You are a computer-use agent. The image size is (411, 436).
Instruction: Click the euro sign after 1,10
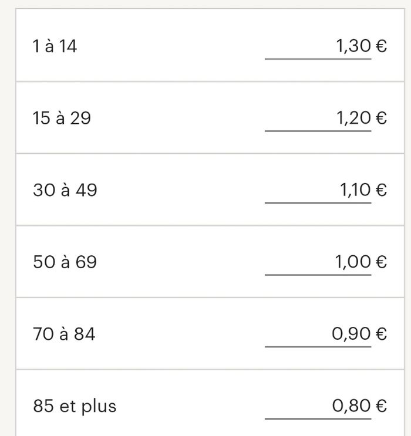point(381,190)
